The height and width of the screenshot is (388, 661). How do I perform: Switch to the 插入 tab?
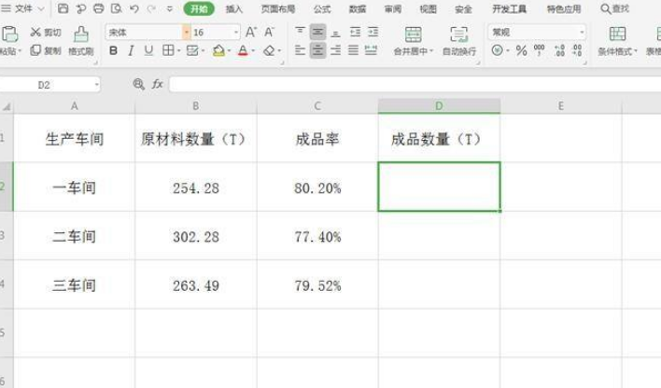point(234,8)
